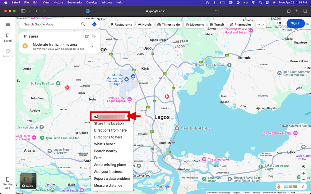
Task: Click the Sign in button
Action: tap(296, 23)
